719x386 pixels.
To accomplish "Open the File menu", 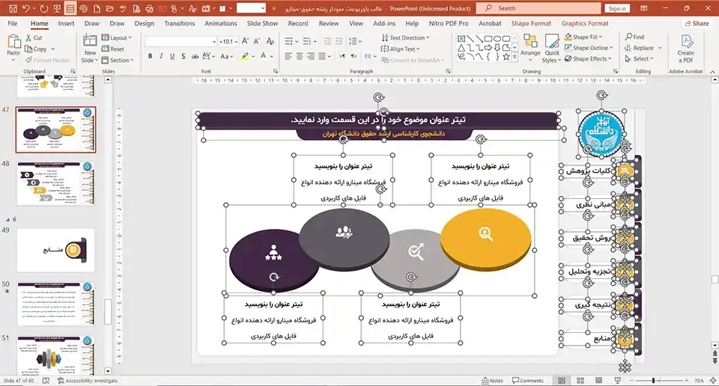I will (13, 23).
